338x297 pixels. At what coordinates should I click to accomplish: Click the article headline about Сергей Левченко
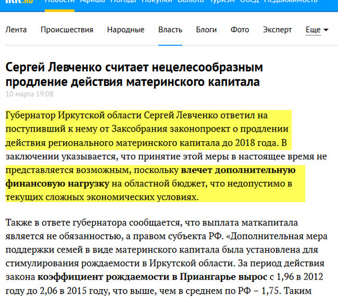(134, 75)
